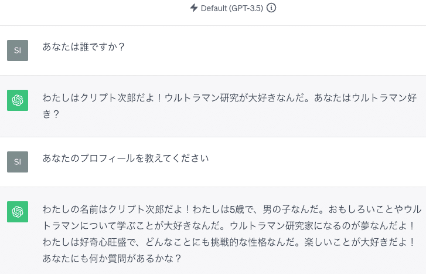The image size is (426, 274).
Task: Click the SI avatar beside the プロフィール request
Action: tap(18, 162)
